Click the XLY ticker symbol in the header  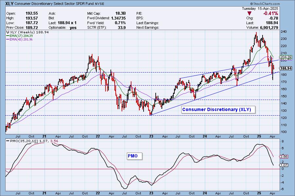coord(10,4)
